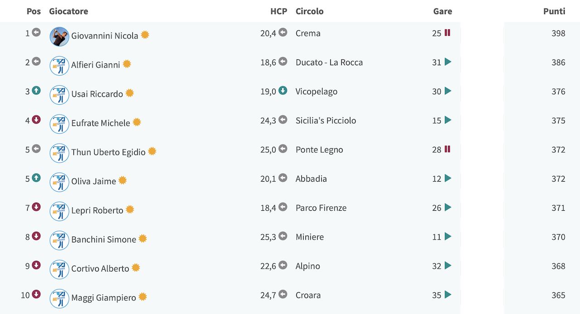Screen dimensions: 580x314
Task: Click the gray arrow beside position 1
Action: pos(36,32)
